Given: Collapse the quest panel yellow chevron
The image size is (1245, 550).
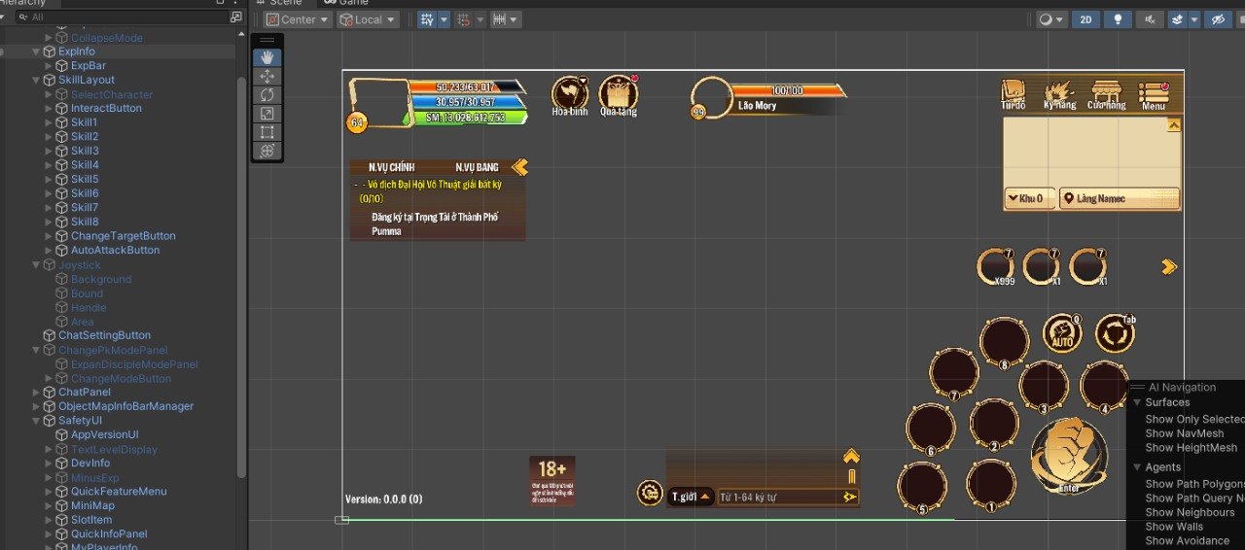Looking at the screenshot, I should [519, 167].
